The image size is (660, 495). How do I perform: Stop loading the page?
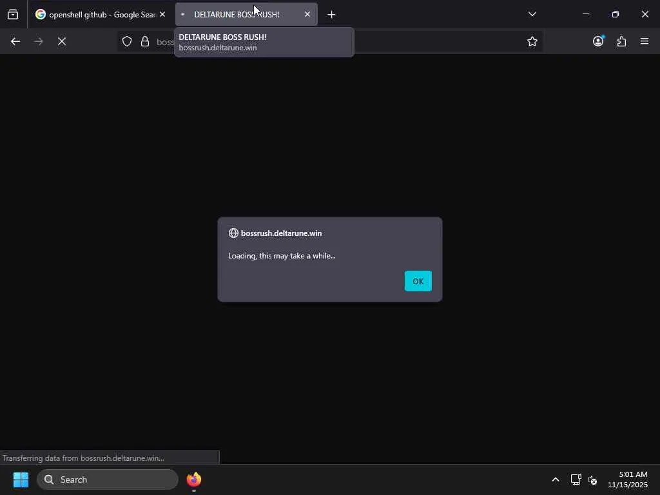pos(62,41)
